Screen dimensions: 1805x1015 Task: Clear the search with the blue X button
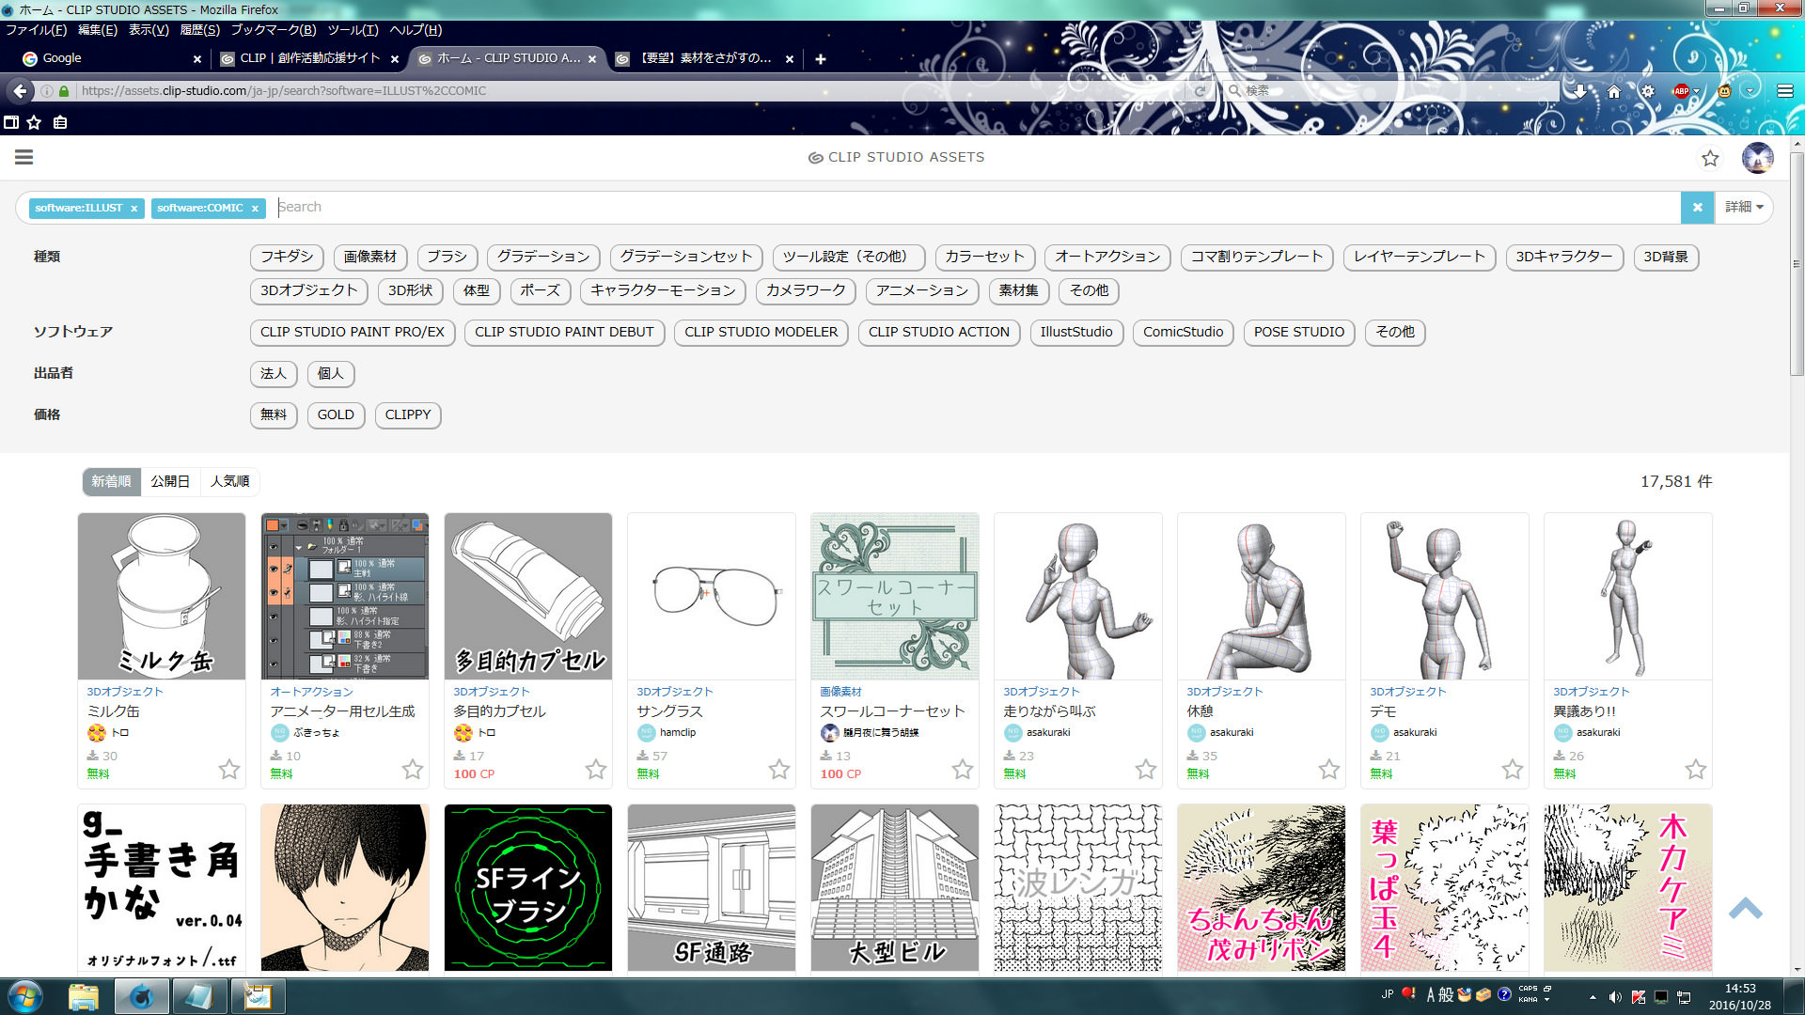tap(1697, 208)
